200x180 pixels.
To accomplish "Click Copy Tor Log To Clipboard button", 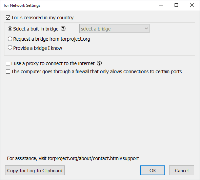I will pos(35,171).
